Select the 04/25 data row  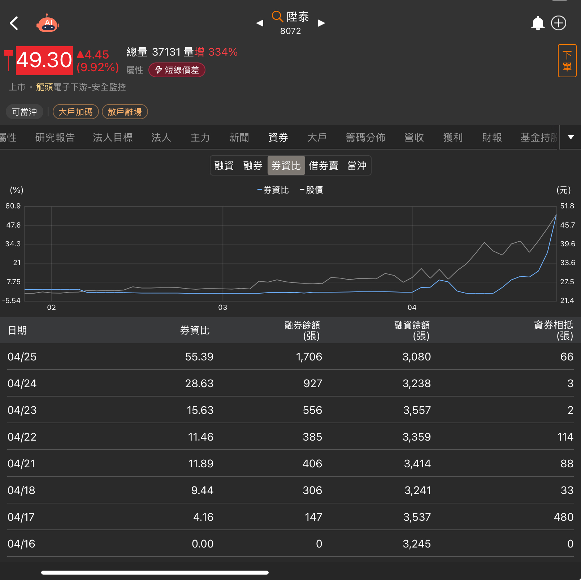290,357
